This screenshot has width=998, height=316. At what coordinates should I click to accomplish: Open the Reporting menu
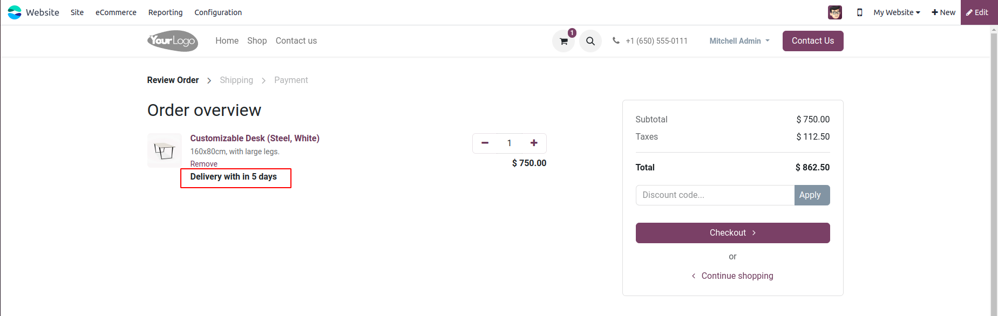coord(165,12)
